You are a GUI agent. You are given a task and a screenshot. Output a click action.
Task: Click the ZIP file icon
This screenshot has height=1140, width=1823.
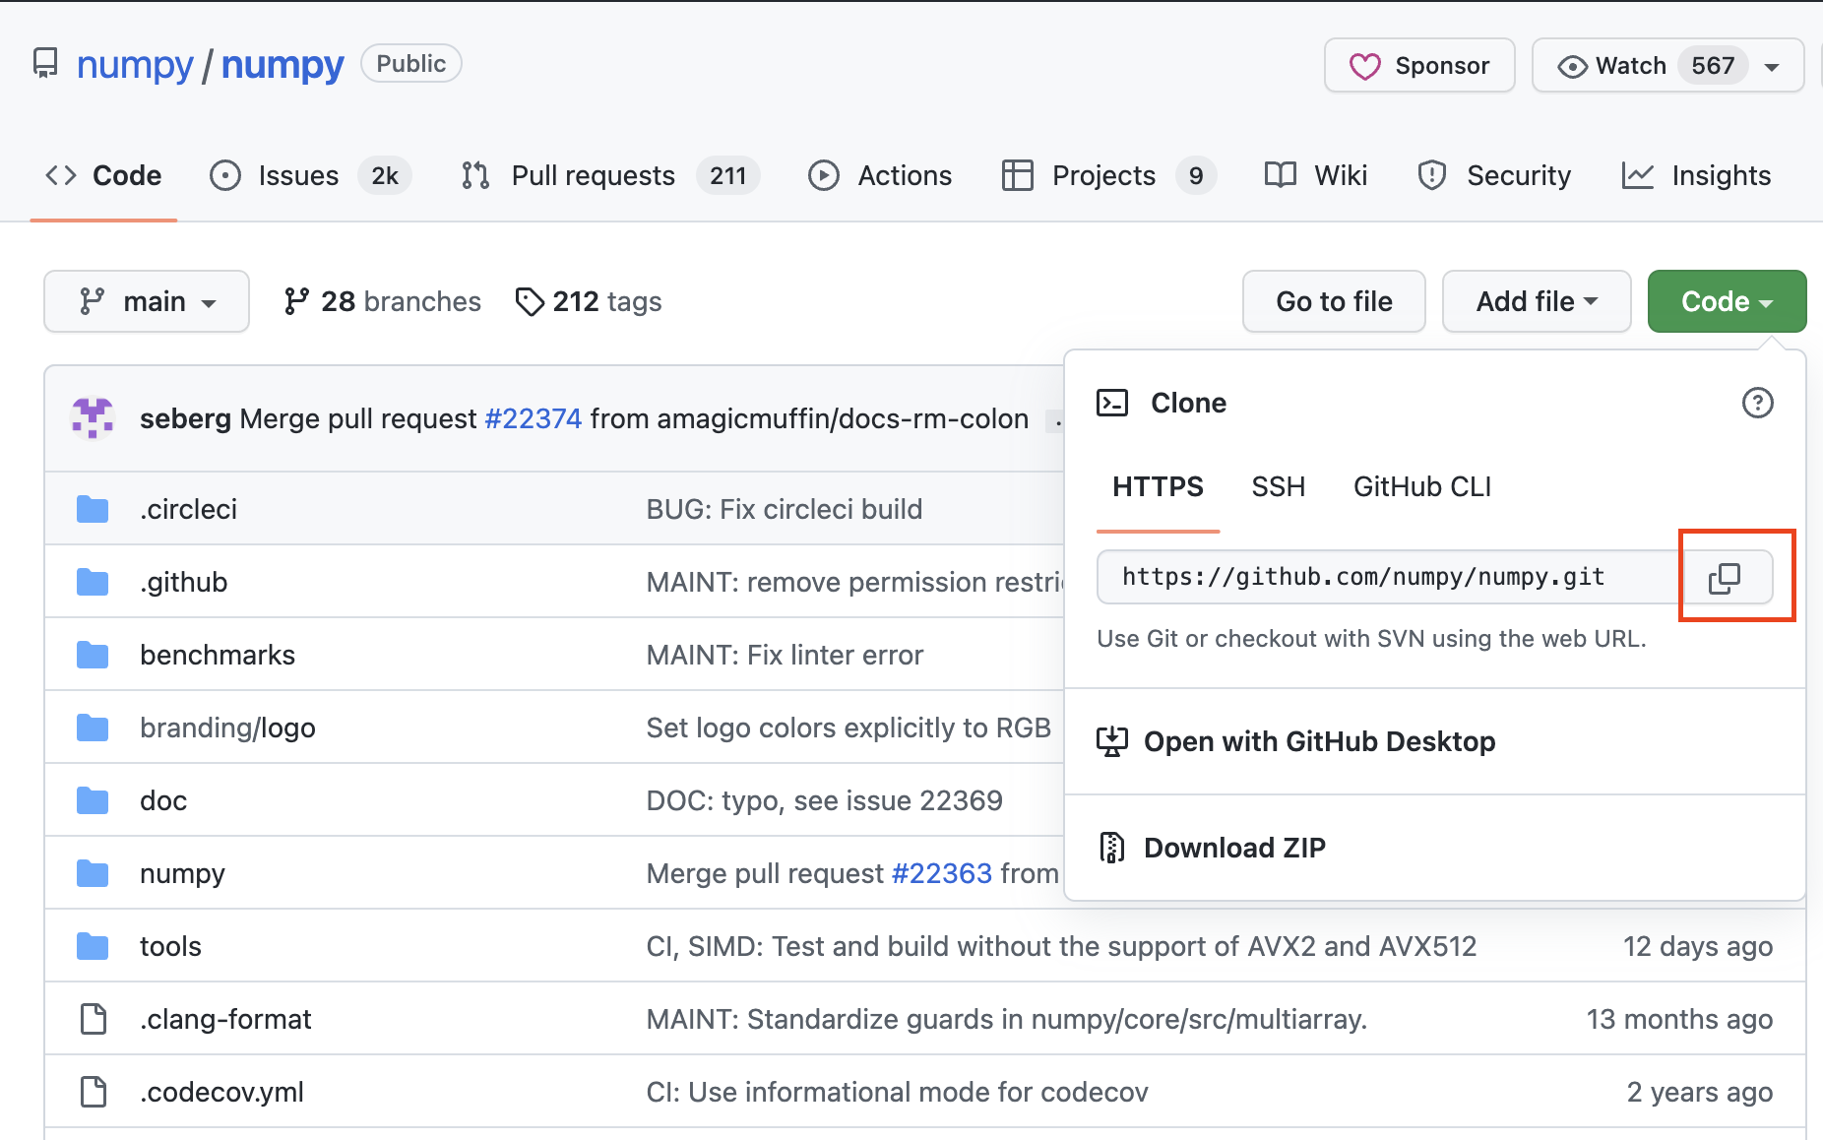tap(1112, 848)
